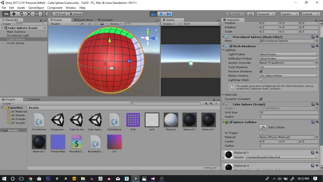Image resolution: width=323 pixels, height=182 pixels.
Task: Click the Edit Collider icon button
Action: coord(263,127)
